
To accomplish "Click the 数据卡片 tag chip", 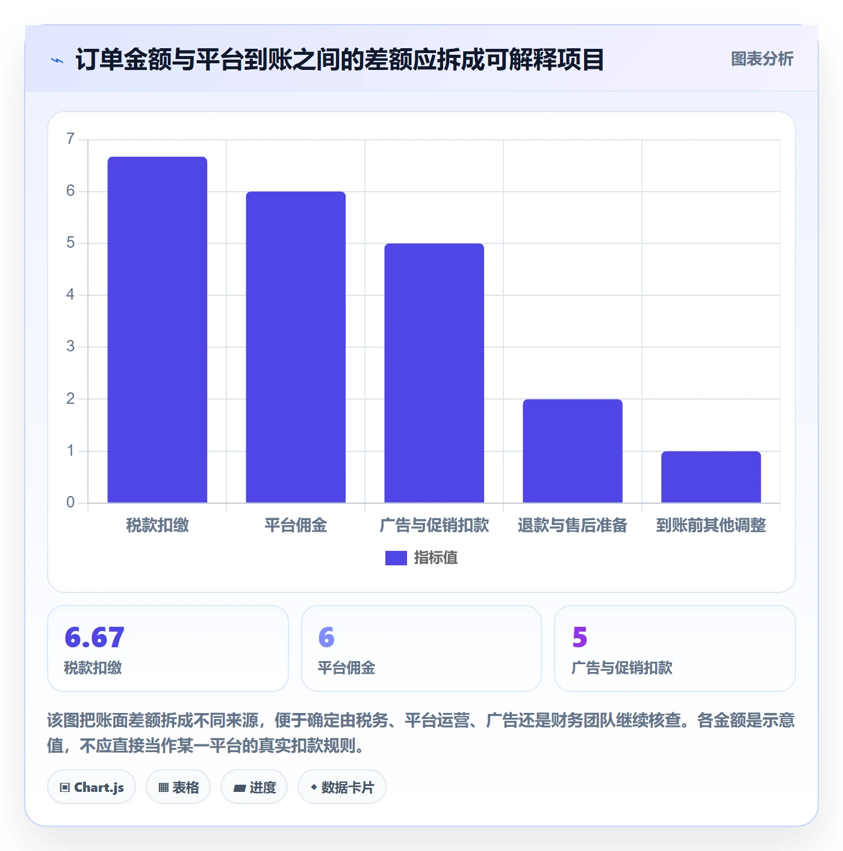I will (342, 787).
